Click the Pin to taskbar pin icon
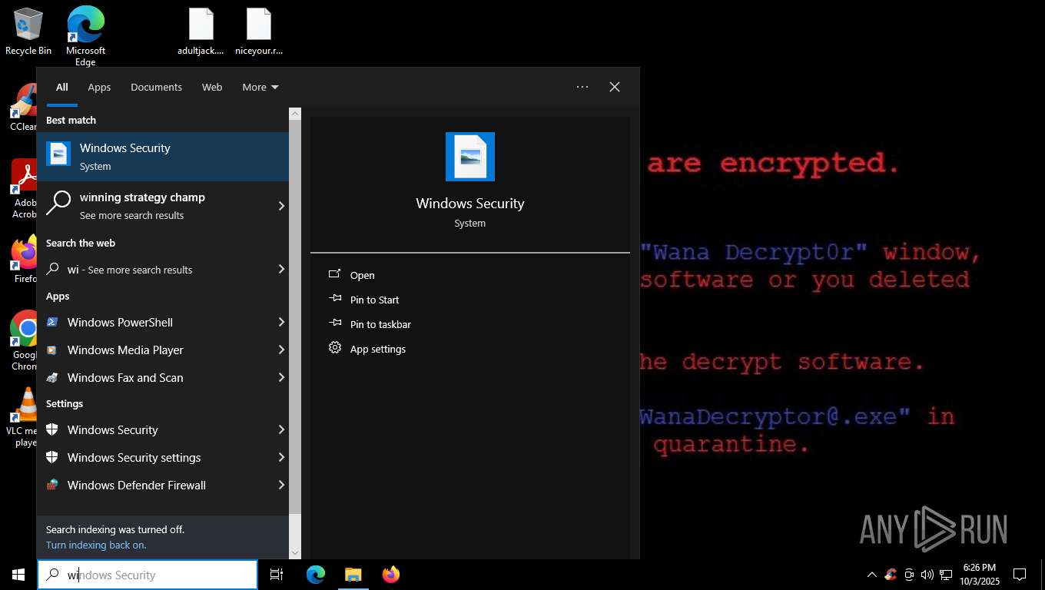This screenshot has width=1045, height=590. (334, 323)
